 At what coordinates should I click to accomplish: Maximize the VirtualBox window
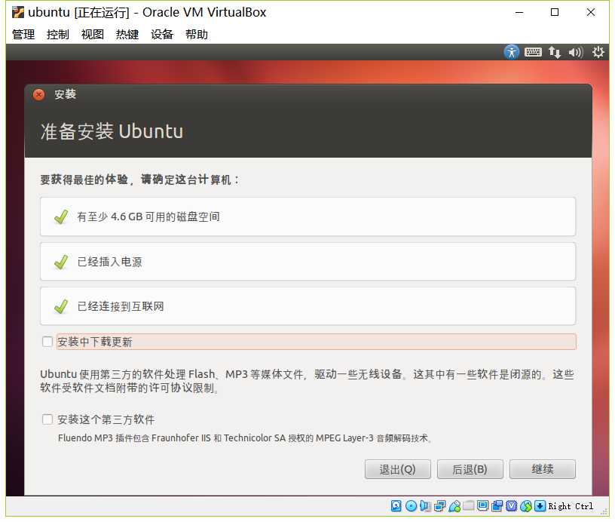click(x=555, y=13)
